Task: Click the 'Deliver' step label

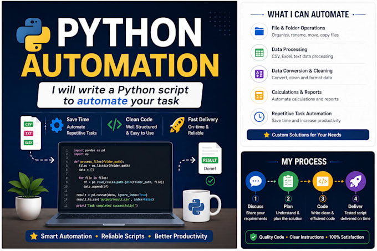Action: [355, 206]
